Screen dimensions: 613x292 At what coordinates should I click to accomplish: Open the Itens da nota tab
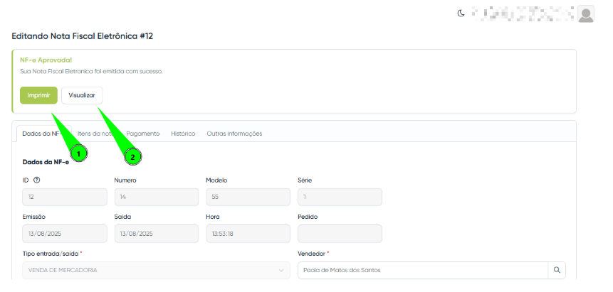[95, 134]
